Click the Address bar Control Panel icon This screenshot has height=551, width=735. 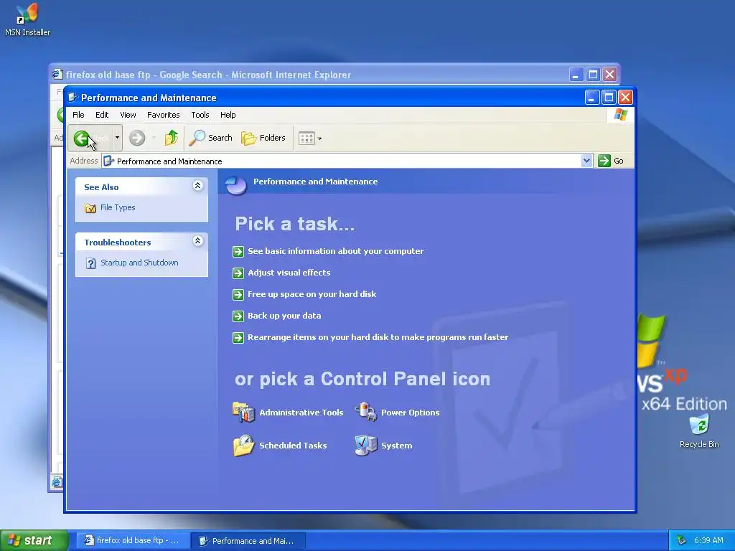[x=109, y=161]
